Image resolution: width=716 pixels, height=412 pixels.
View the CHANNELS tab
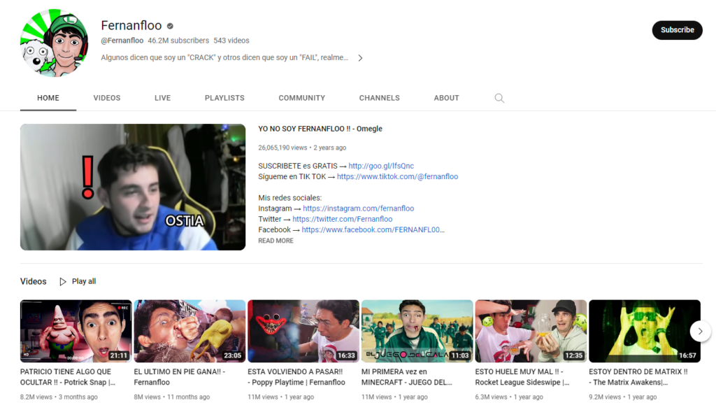380,98
